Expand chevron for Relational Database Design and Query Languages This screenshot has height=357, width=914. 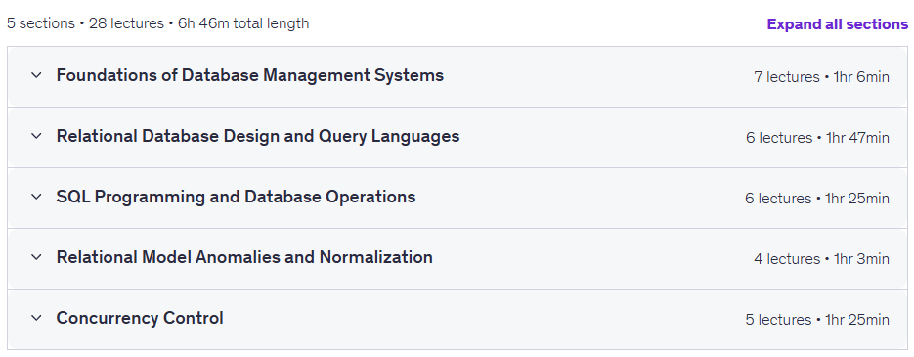[36, 137]
